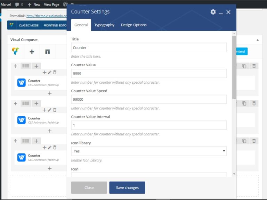Click the move handle of the first row
The width and height of the screenshot is (267, 200).
pos(16,66)
